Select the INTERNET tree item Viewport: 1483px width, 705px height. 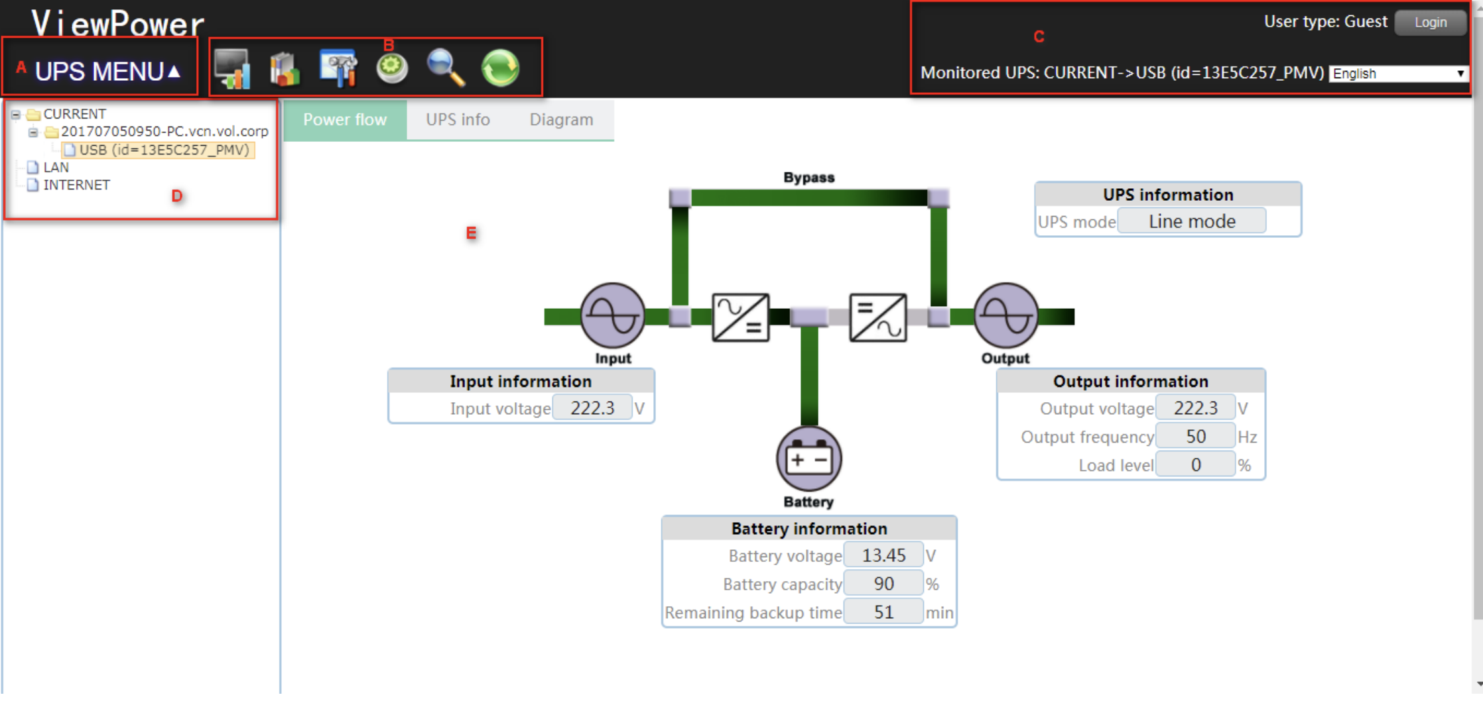point(76,185)
